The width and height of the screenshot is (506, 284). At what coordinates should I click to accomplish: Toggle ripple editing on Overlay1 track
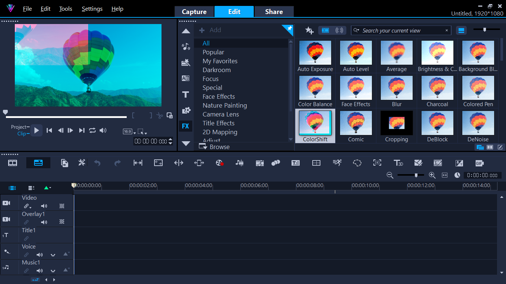(26, 222)
